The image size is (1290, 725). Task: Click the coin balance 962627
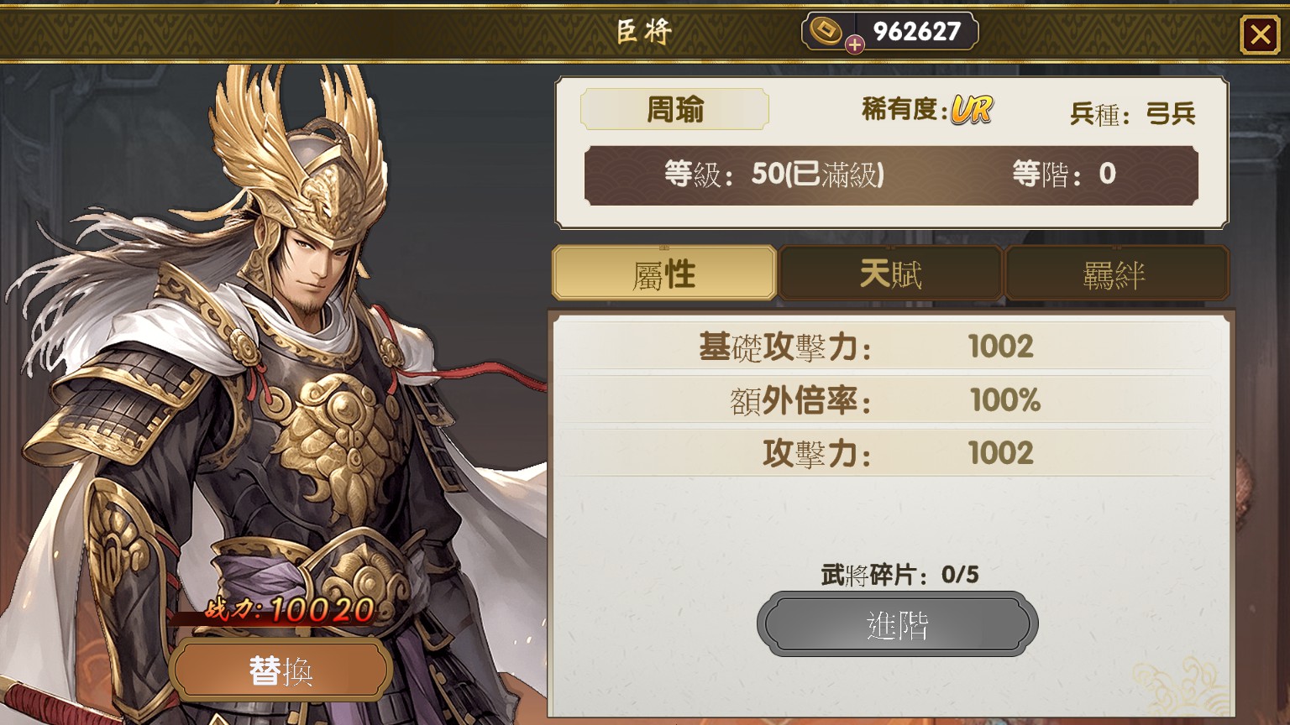pos(916,32)
